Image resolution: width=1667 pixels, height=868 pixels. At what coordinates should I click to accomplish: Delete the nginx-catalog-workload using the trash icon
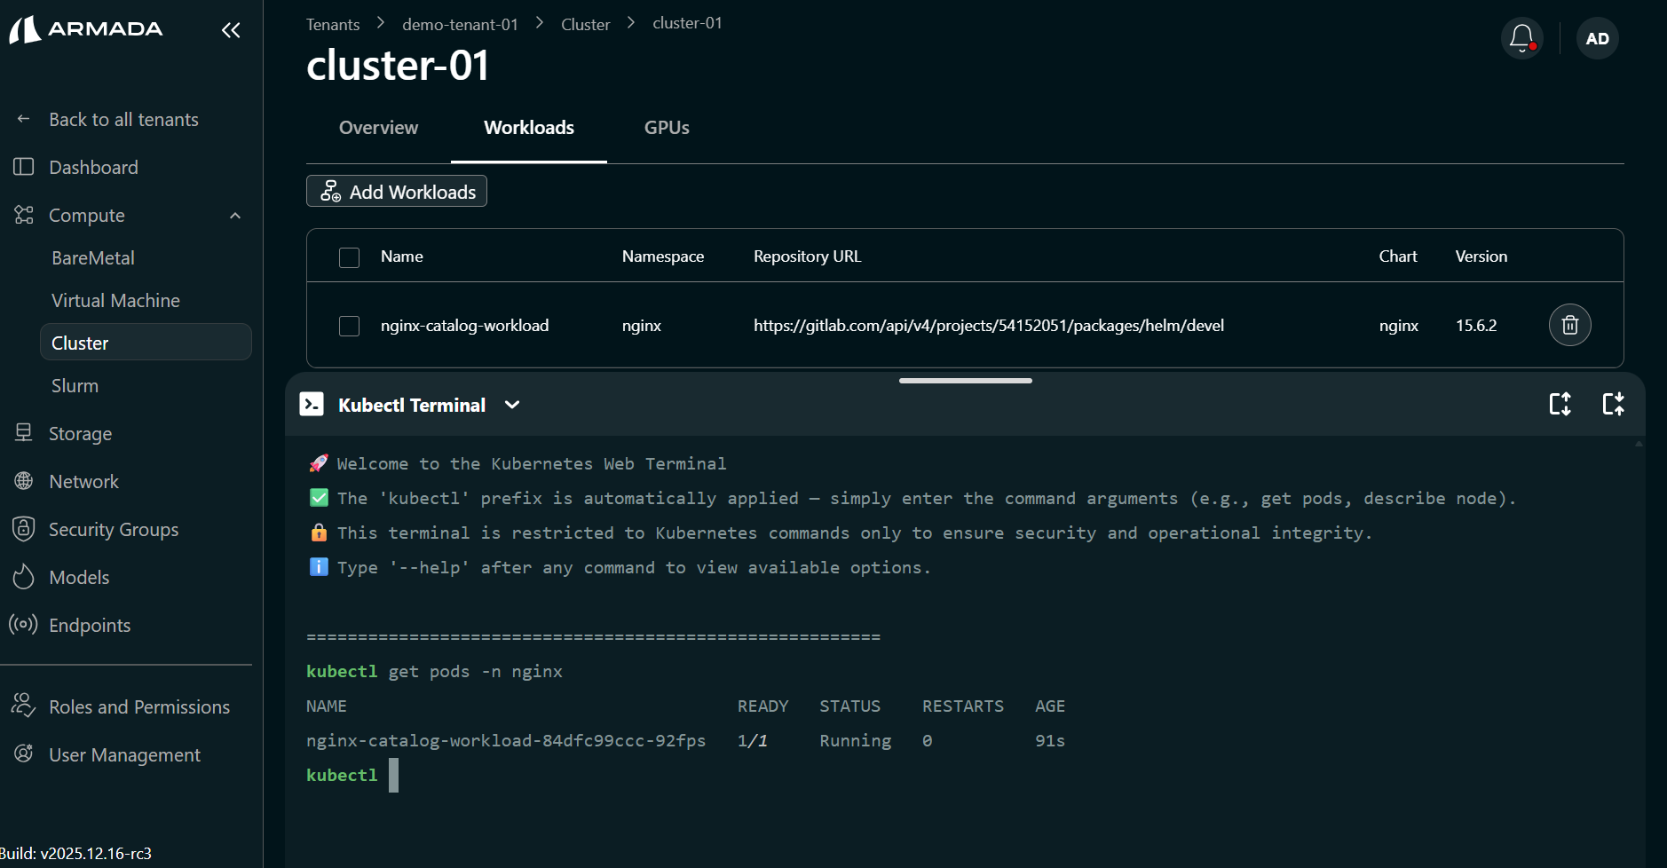click(1569, 325)
